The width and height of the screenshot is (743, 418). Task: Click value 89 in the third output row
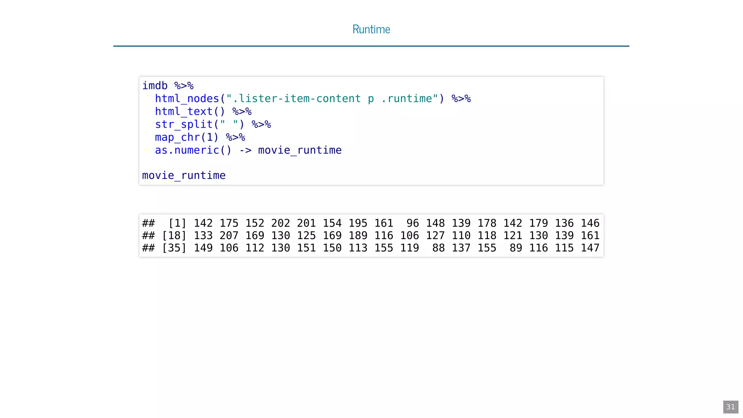[516, 248]
